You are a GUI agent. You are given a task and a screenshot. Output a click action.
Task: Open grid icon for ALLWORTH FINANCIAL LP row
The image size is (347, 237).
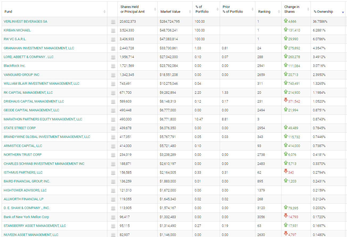point(113,199)
